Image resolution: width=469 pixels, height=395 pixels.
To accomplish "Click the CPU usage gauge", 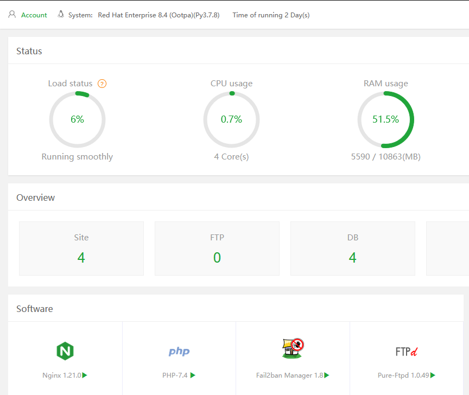I will [231, 119].
